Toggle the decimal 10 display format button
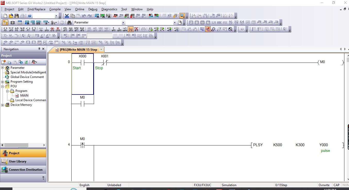The image size is (349, 190). point(202,23)
